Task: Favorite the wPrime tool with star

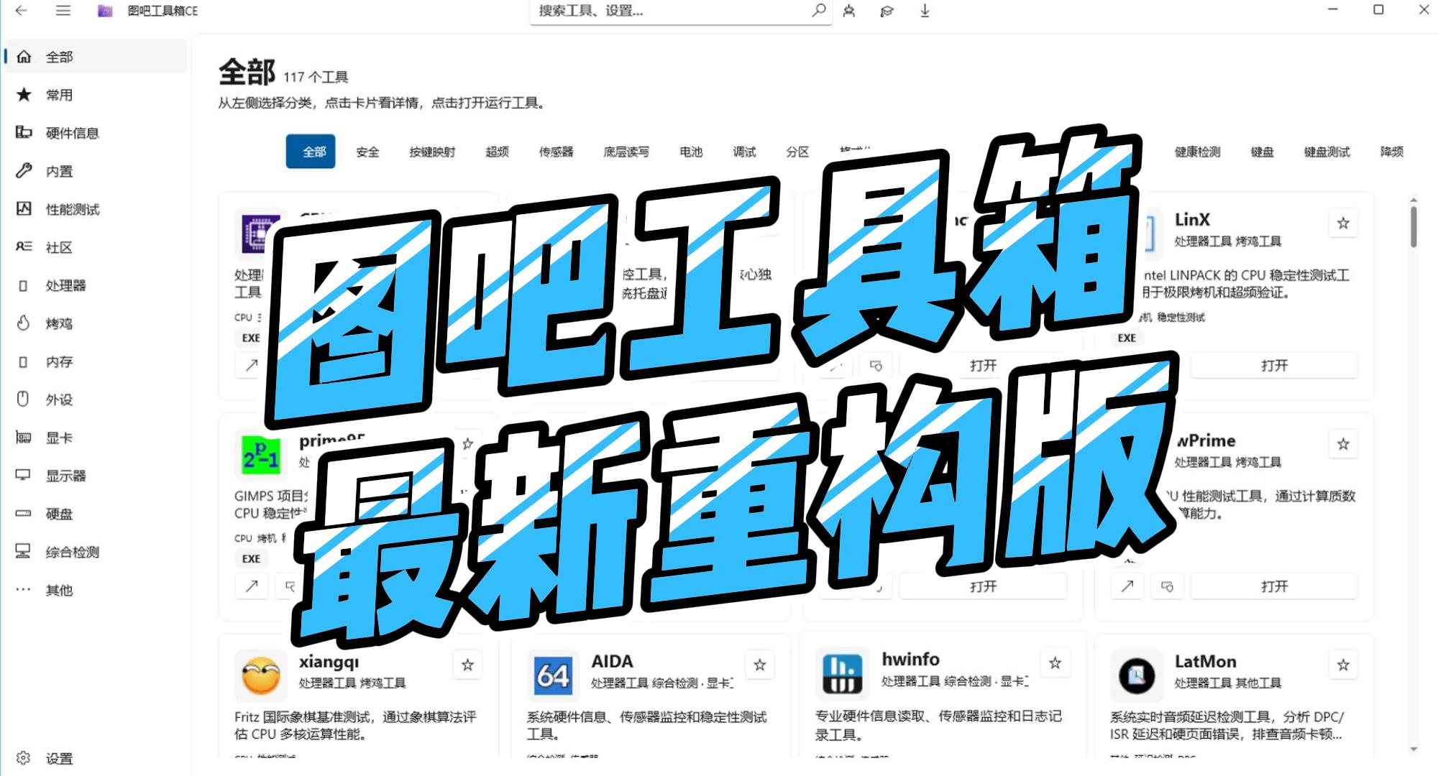Action: (1343, 444)
